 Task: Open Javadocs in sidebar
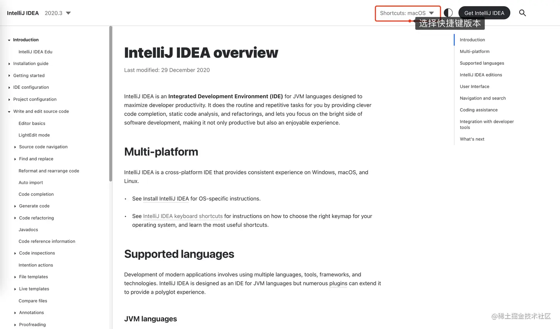tap(28, 229)
